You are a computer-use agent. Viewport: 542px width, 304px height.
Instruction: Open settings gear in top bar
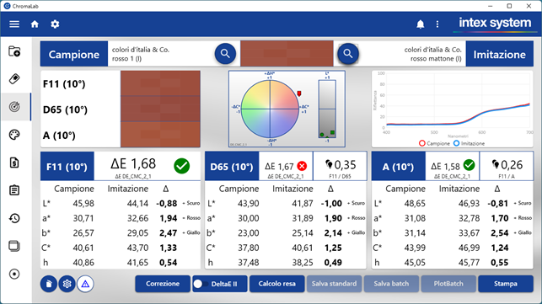pos(55,24)
